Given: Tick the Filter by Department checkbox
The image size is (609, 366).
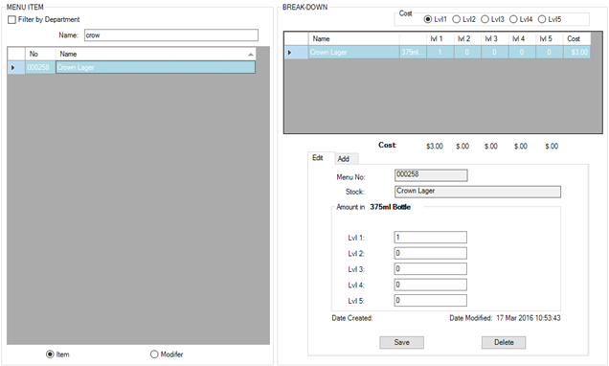Looking at the screenshot, I should (x=12, y=19).
